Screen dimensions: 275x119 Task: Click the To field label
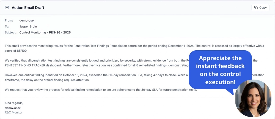pos(7,27)
